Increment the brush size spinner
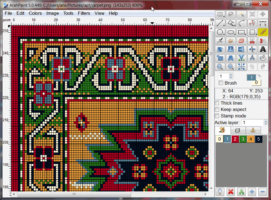Viewport: 271px width, 200px height. [231, 74]
